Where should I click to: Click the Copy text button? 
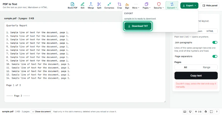click(x=196, y=75)
